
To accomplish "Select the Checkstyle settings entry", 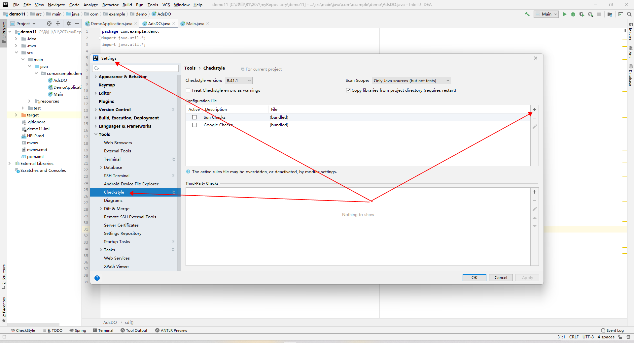I will 135,192.
